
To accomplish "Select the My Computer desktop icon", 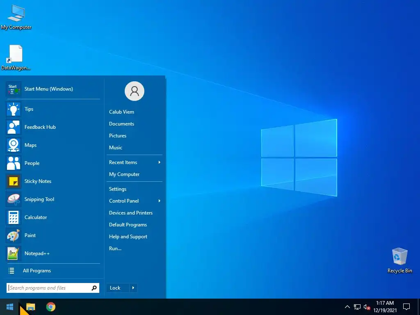I will pyautogui.click(x=16, y=17).
